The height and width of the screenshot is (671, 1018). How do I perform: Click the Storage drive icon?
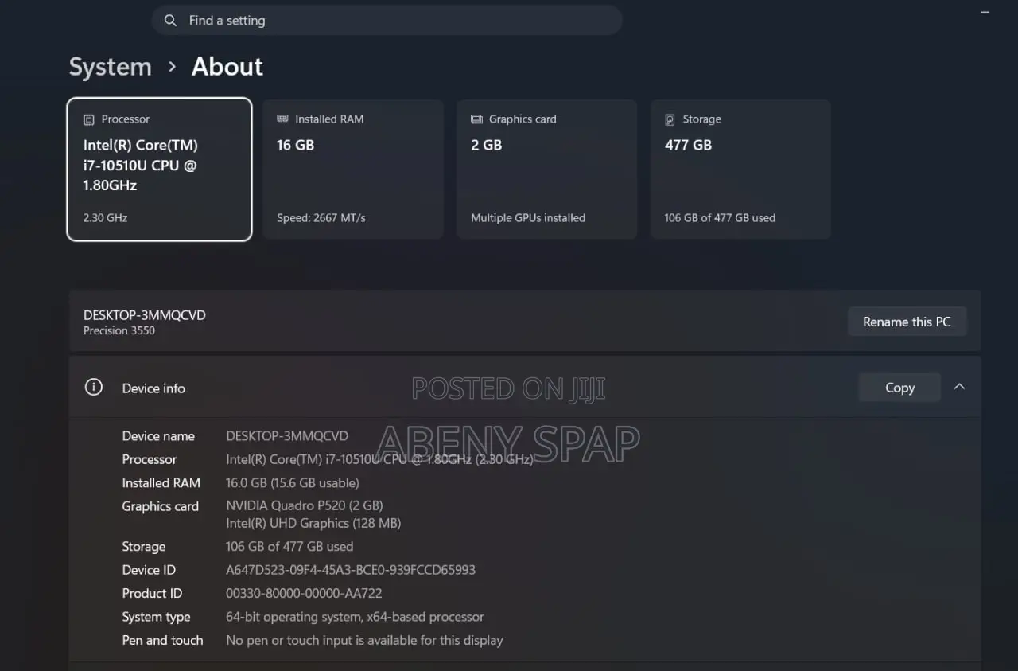pyautogui.click(x=670, y=119)
